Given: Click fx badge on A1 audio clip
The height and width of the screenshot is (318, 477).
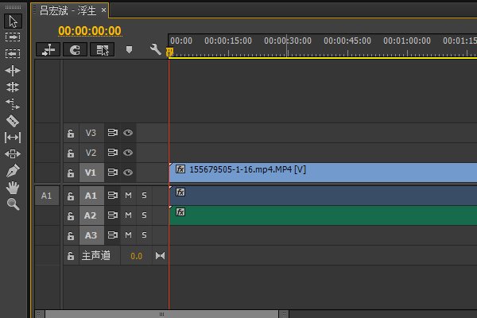Looking at the screenshot, I should 180,192.
